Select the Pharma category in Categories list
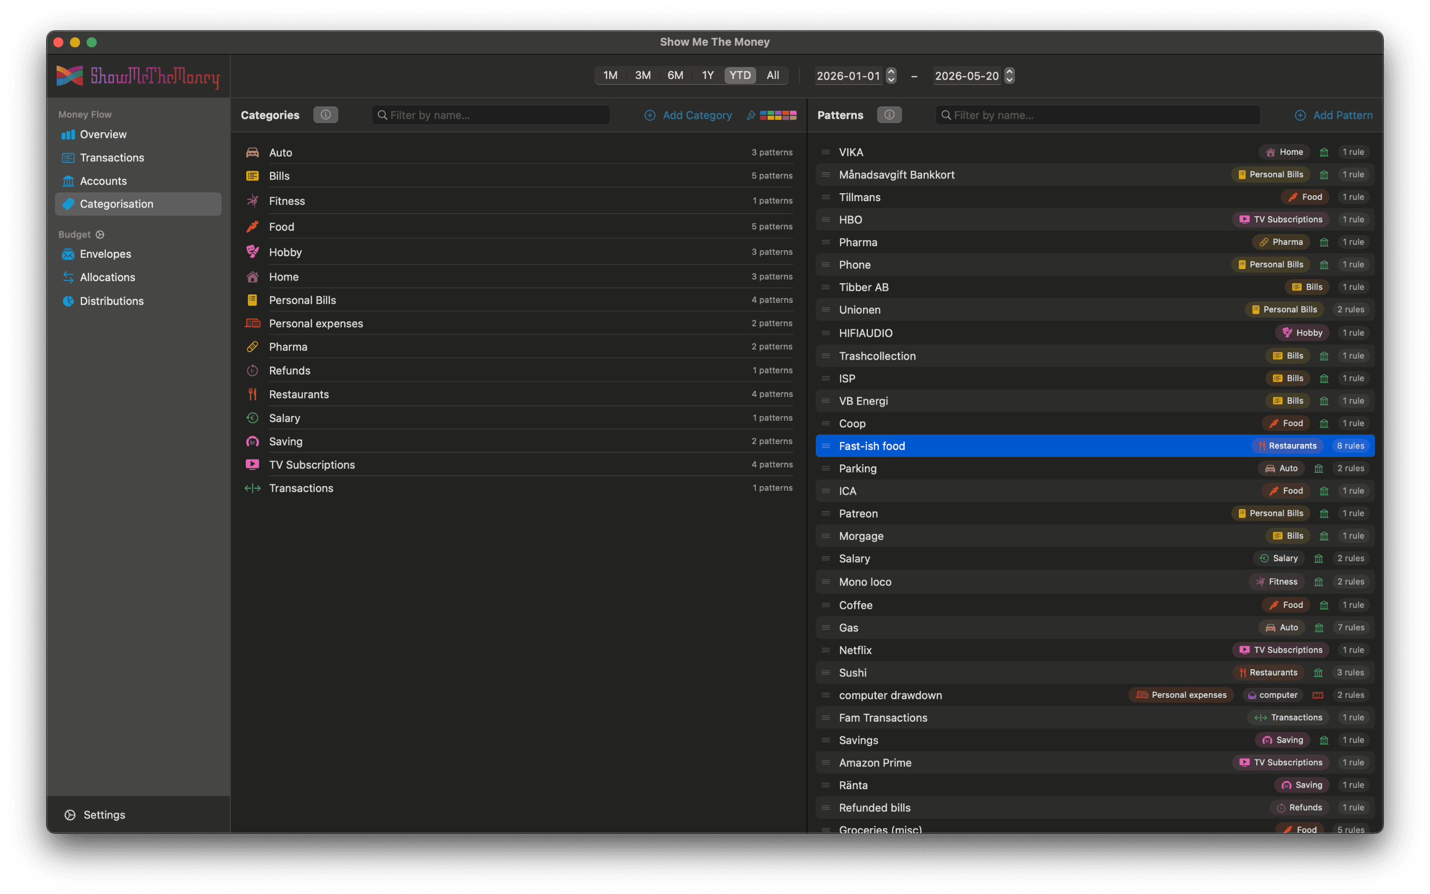The height and width of the screenshot is (894, 1430). point(519,347)
